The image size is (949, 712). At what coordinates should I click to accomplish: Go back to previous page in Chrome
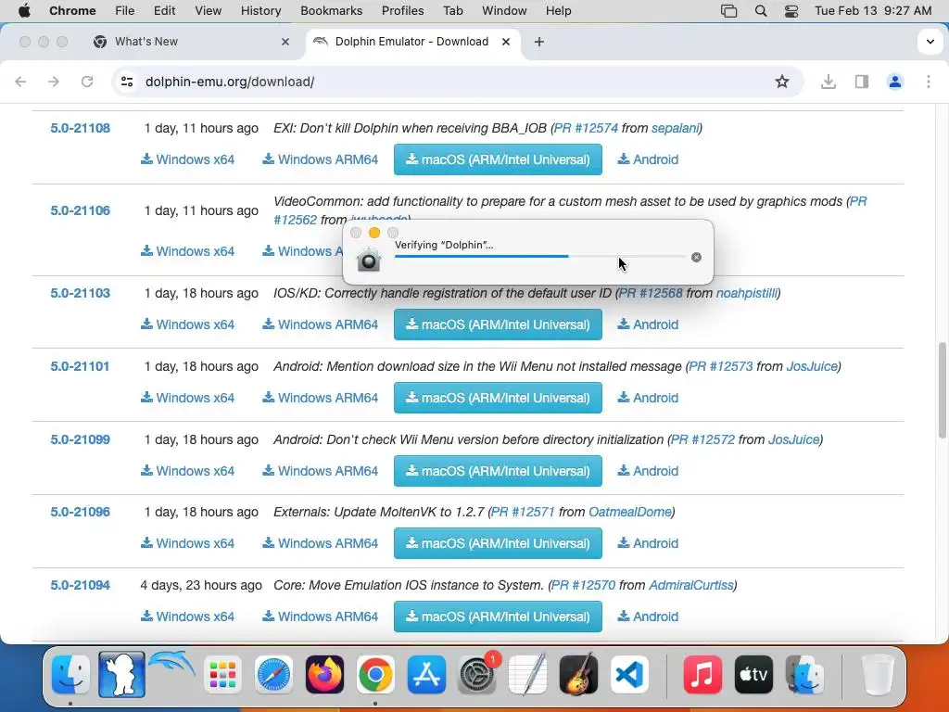click(20, 82)
